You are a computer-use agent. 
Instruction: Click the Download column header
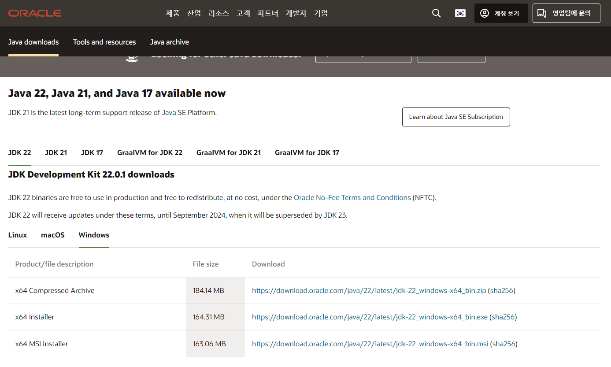(x=268, y=264)
